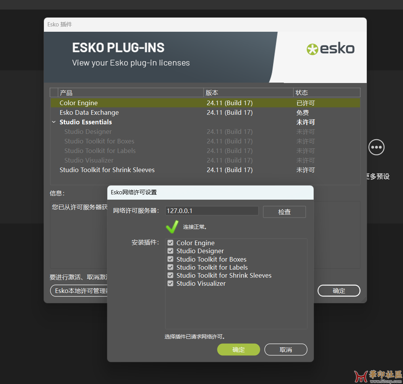This screenshot has height=384, width=403.
Task: Click the 检查 check server button
Action: (284, 212)
